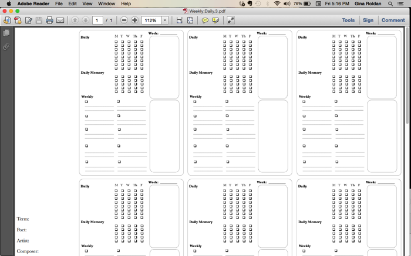The image size is (411, 256).
Task: Open the Apple menu
Action: coord(9,4)
